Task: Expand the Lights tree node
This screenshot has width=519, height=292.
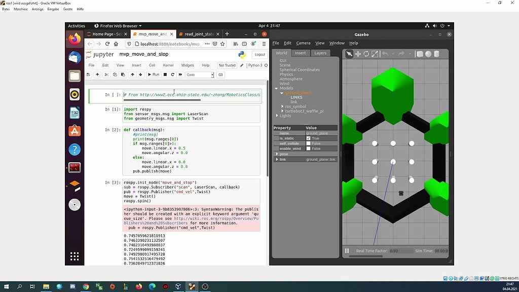Action: click(276, 116)
